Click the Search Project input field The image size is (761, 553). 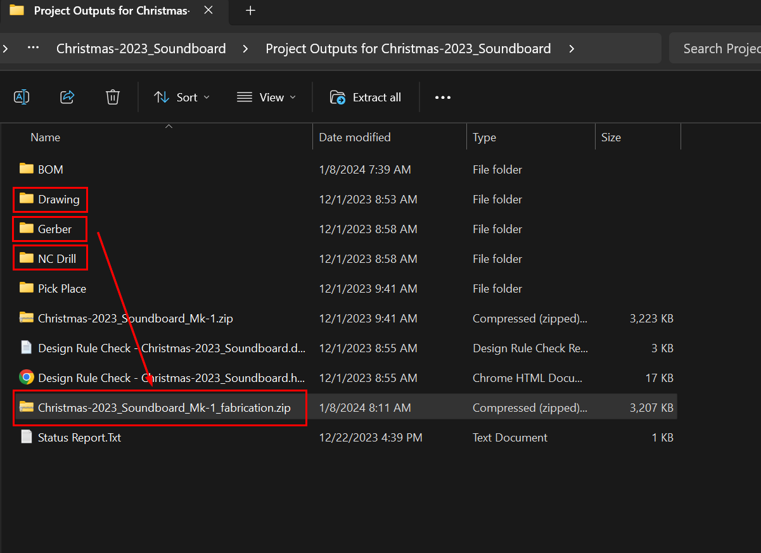click(x=716, y=49)
